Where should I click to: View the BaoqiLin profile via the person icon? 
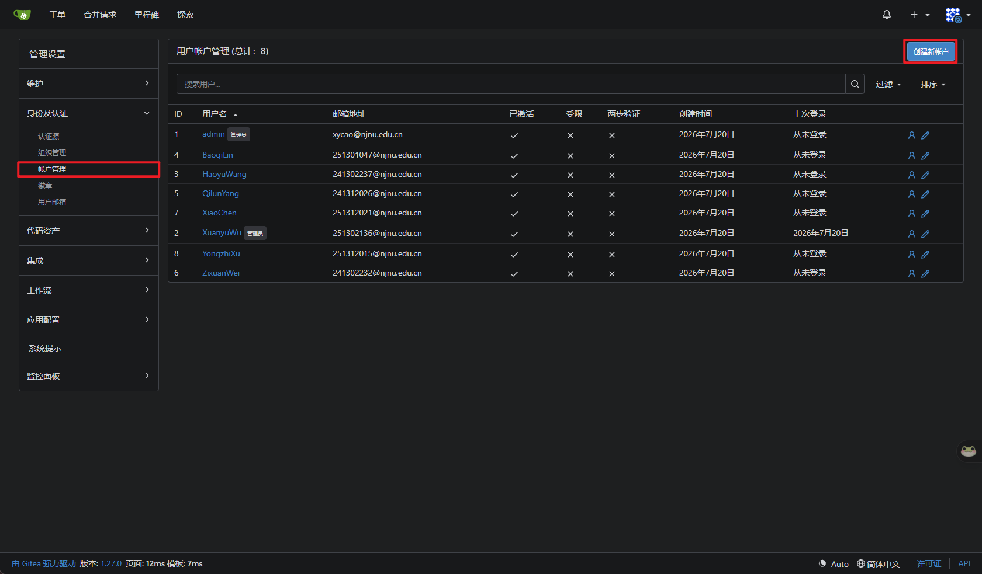coord(911,155)
